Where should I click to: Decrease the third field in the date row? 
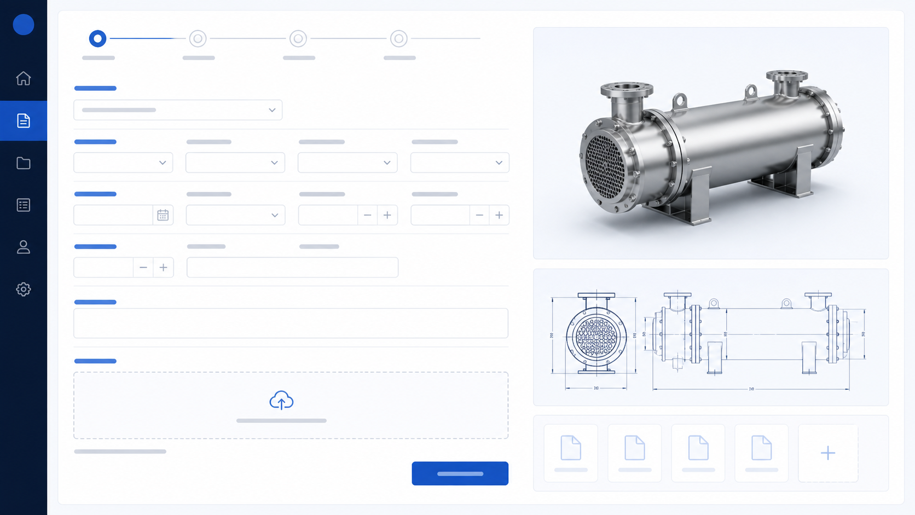point(367,215)
